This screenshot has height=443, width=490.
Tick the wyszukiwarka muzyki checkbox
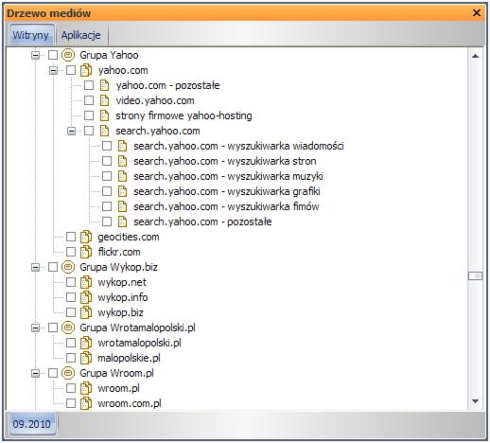point(107,176)
